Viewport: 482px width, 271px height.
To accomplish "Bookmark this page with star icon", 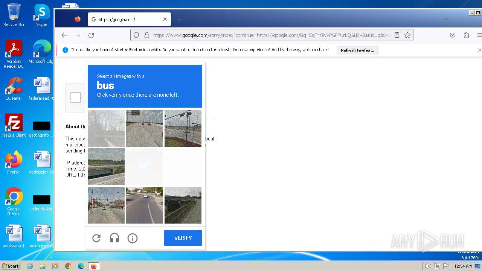I will point(407,35).
